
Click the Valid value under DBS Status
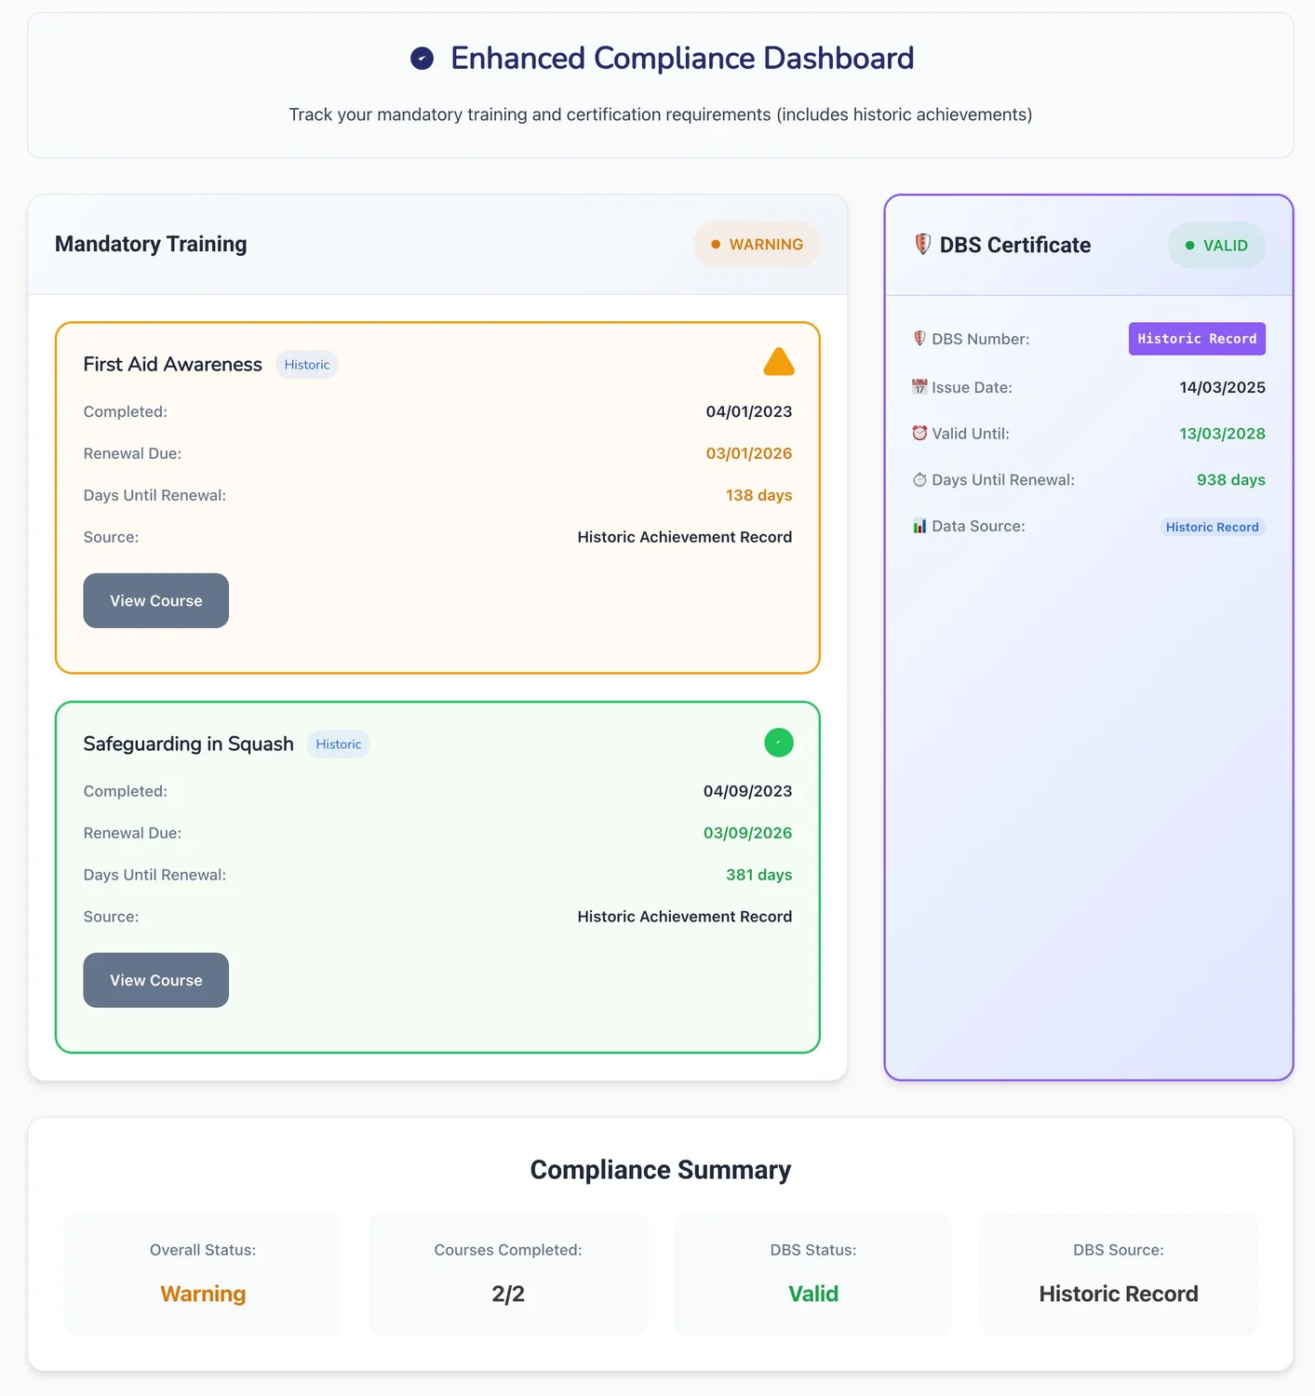[813, 1294]
